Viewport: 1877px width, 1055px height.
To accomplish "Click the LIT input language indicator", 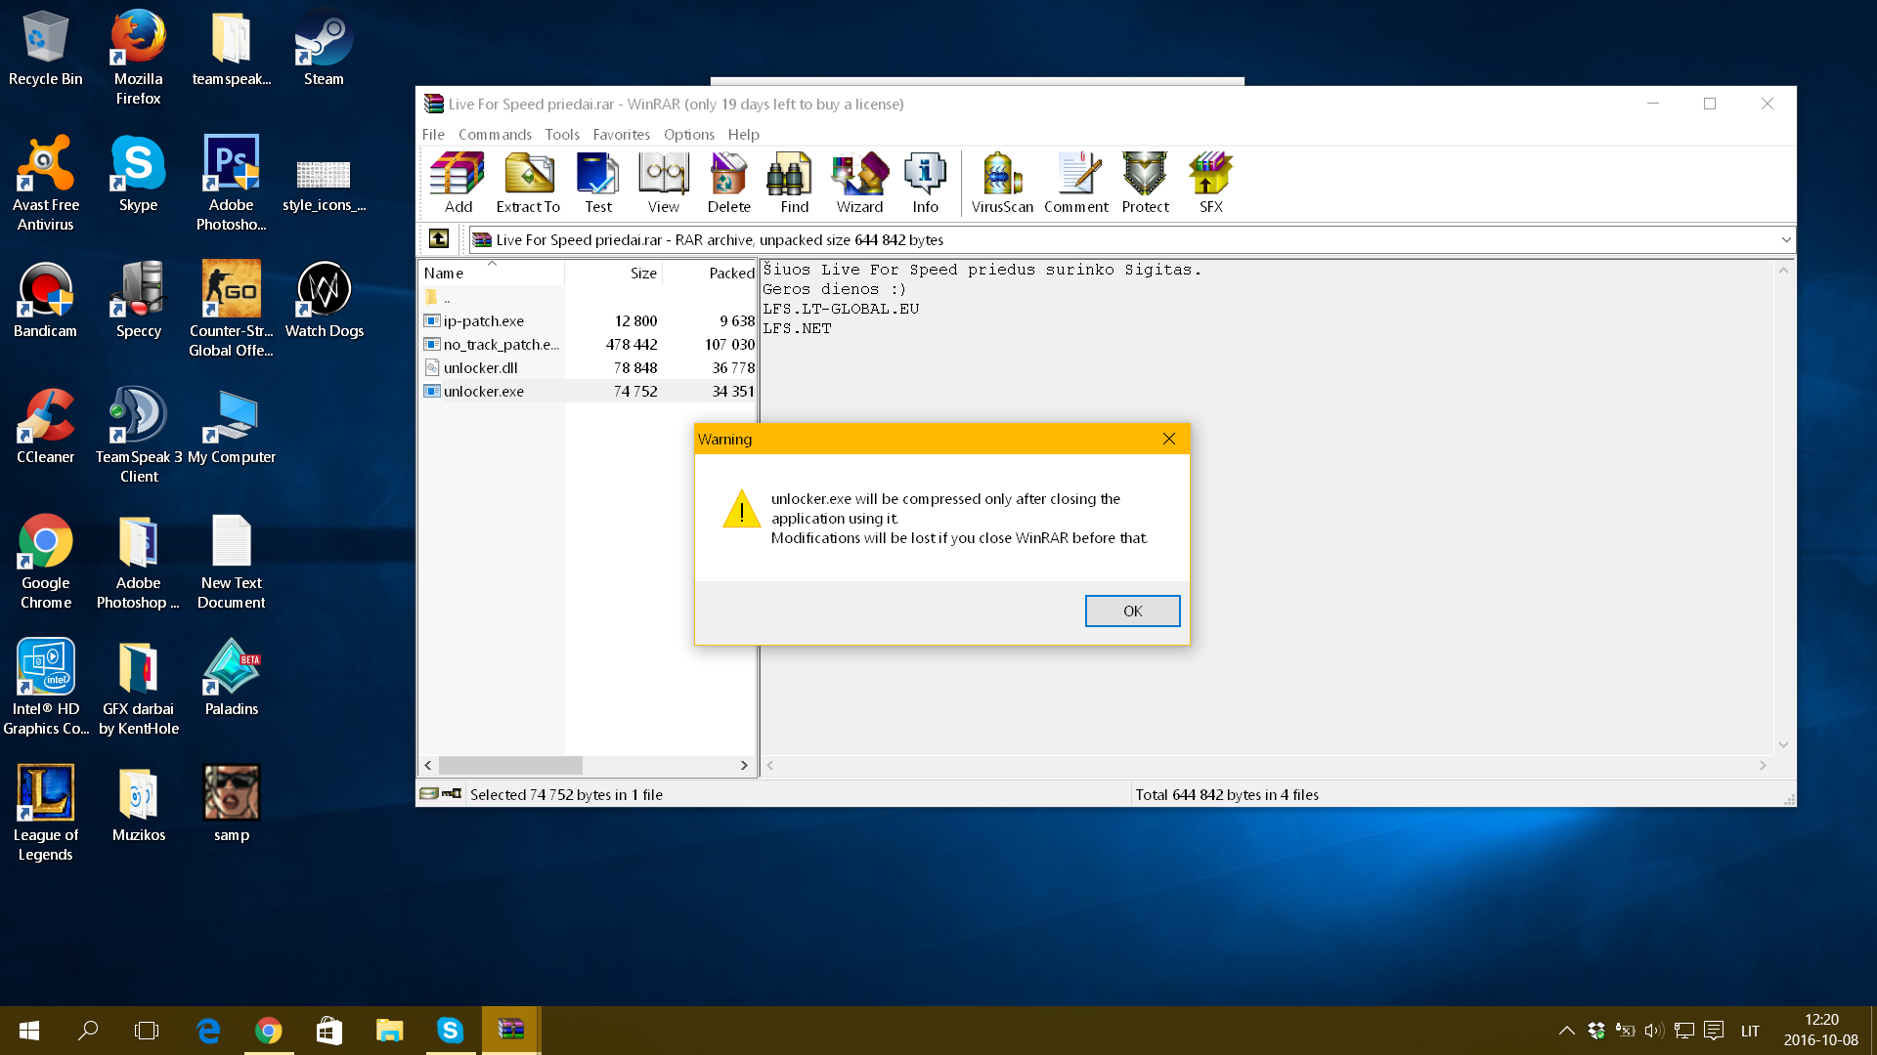I will pos(1750,1031).
